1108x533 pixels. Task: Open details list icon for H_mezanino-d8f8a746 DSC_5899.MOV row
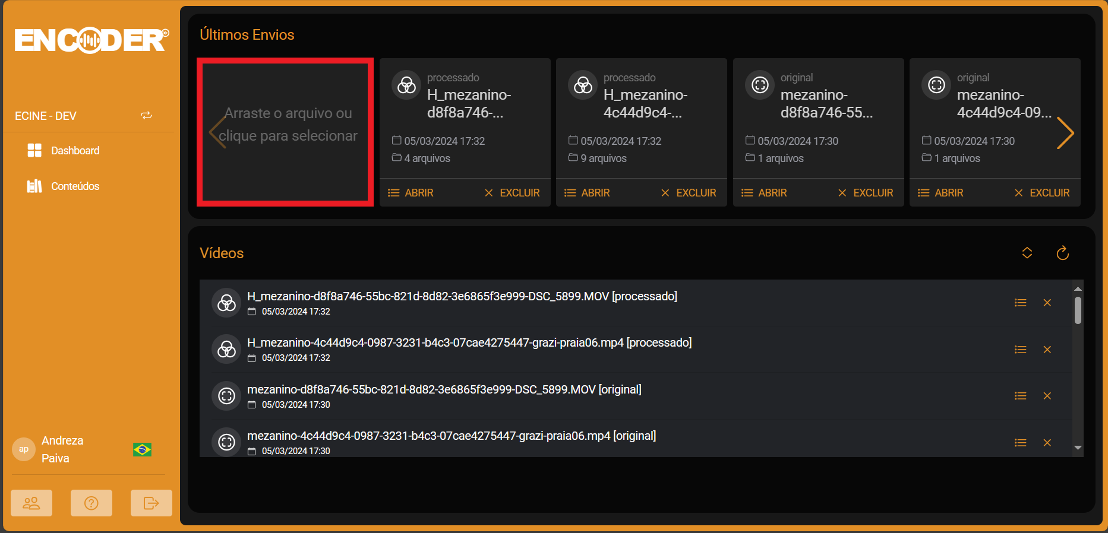pos(1021,303)
